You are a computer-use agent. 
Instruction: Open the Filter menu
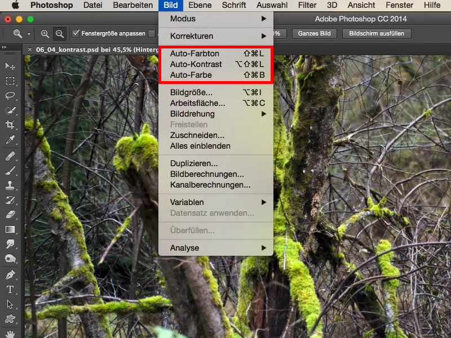point(307,5)
